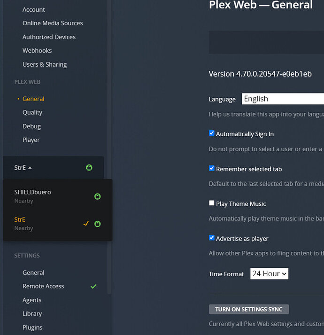Open the Account settings page
The width and height of the screenshot is (324, 335).
[x=34, y=9]
